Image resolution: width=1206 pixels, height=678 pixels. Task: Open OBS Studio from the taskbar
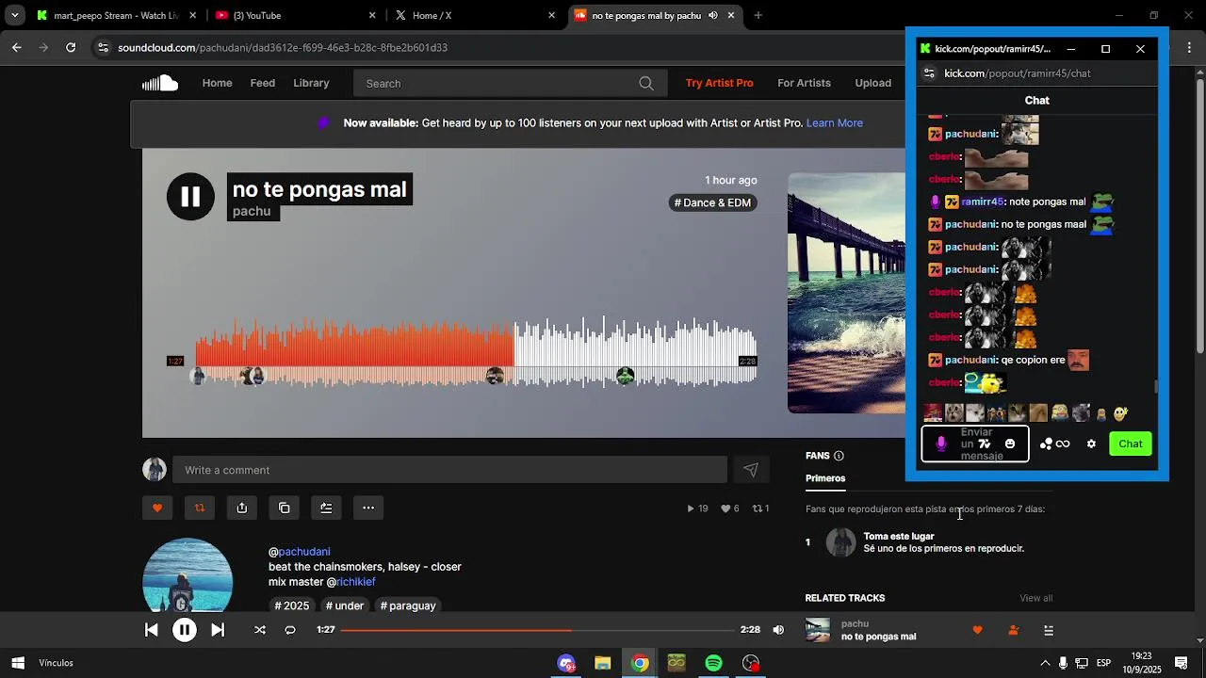751,663
